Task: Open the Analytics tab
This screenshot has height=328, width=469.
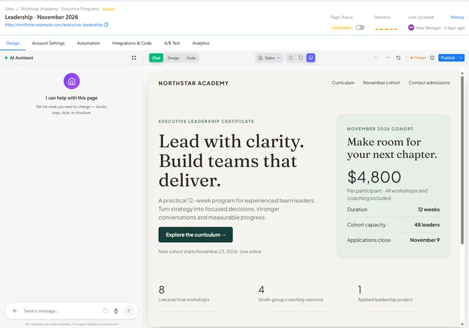Action: [200, 43]
